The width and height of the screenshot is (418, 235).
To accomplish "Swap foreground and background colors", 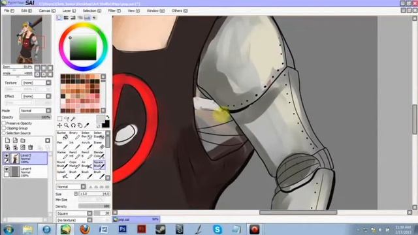I will click(x=107, y=117).
